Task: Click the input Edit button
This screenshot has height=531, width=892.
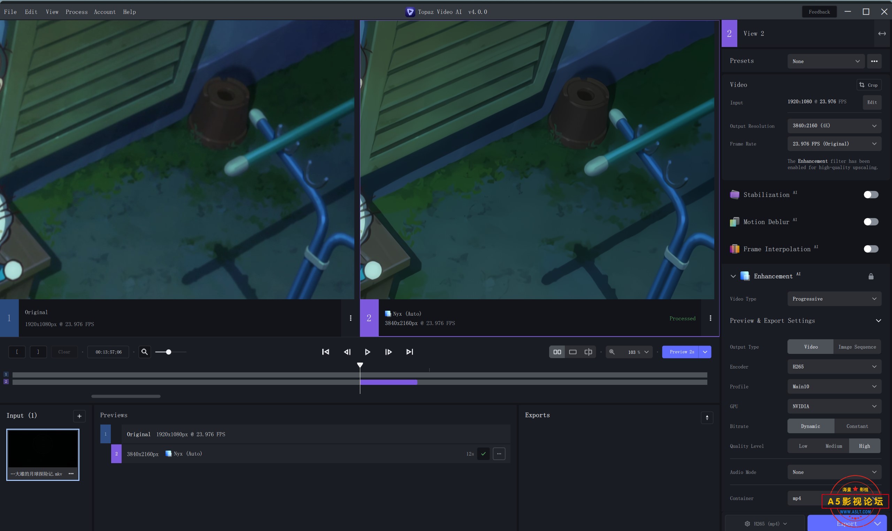Action: (x=871, y=102)
